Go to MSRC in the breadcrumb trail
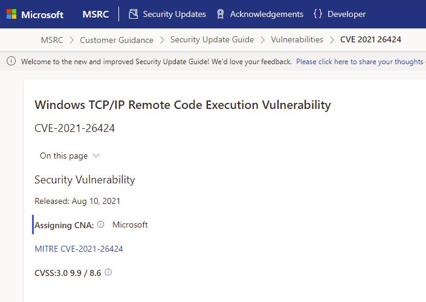 [x=52, y=40]
